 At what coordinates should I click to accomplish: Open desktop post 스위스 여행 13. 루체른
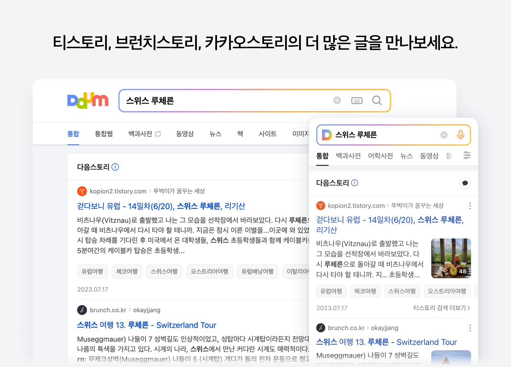click(x=147, y=325)
